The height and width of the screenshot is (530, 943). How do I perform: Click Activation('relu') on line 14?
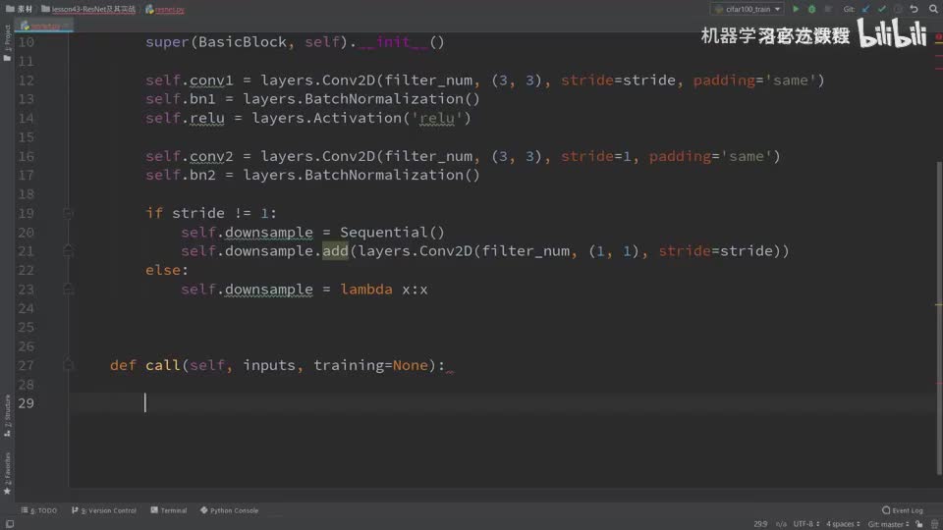pyautogui.click(x=392, y=119)
